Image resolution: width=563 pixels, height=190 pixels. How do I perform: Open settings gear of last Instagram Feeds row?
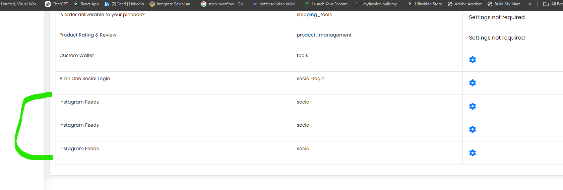click(473, 153)
